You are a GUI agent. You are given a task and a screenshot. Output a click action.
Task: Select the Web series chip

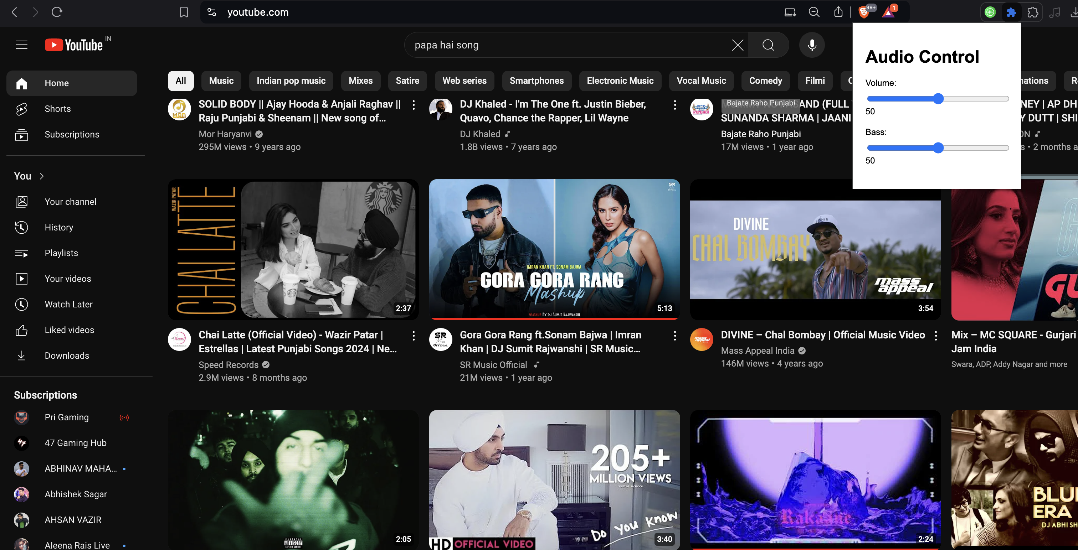(464, 81)
